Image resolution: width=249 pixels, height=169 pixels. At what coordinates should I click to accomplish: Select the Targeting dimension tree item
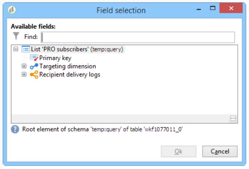coord(68,66)
